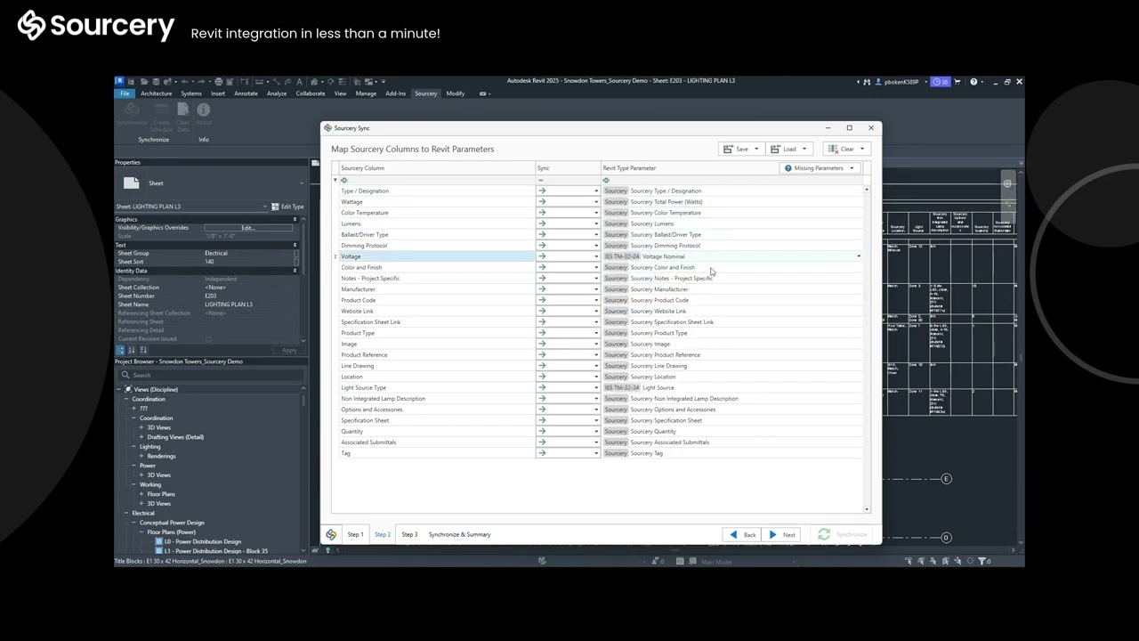1139x641 pixels.
Task: Click the sync arrow icon for Tag row
Action: point(542,453)
